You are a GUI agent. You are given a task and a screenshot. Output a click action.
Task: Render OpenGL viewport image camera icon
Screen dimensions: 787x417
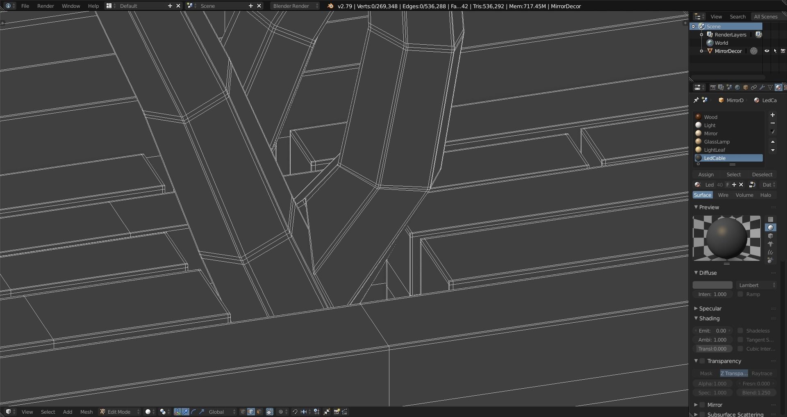point(337,412)
